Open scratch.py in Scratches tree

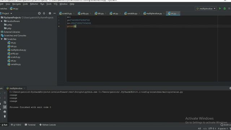click(x=15, y=57)
